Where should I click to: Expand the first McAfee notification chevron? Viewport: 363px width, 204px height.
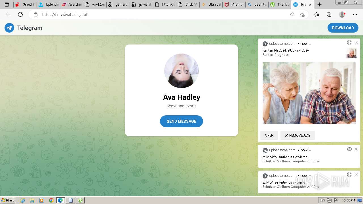310,150
